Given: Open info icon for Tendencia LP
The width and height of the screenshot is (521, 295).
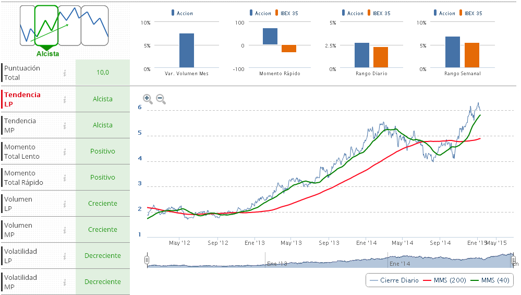Looking at the screenshot, I should (65, 99).
